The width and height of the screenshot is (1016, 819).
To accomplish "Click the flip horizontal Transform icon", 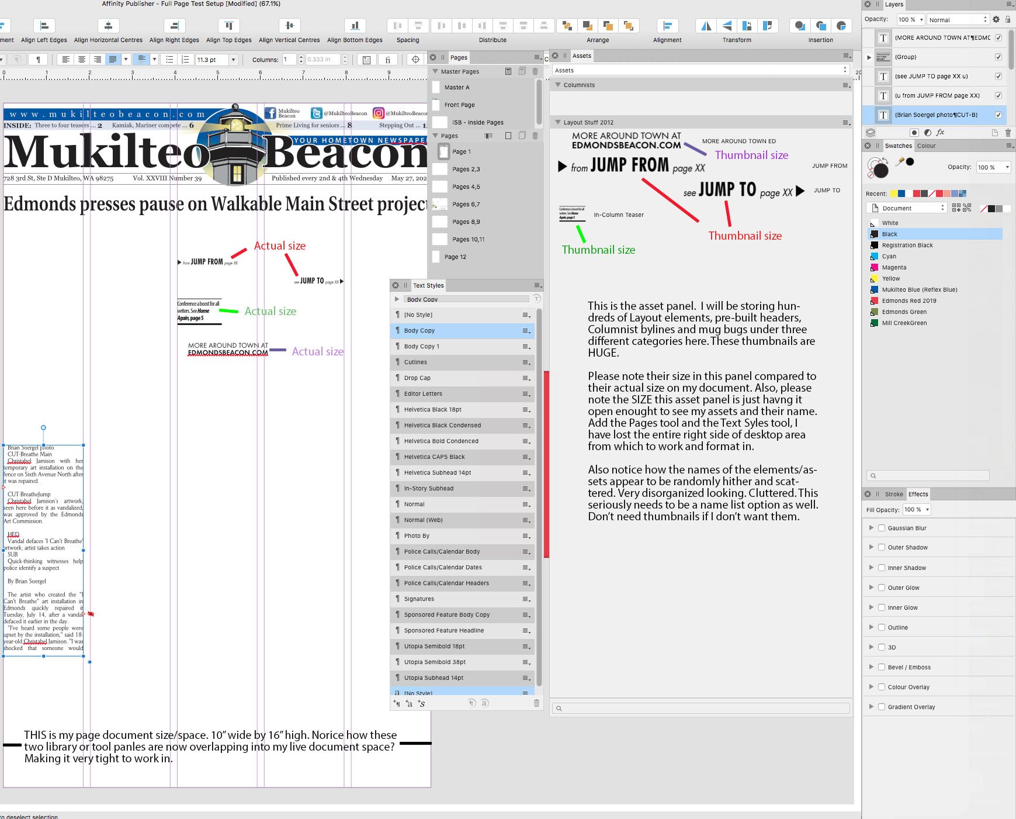I will point(706,26).
